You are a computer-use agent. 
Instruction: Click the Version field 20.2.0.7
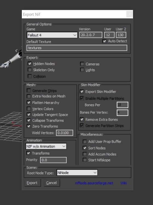click(x=91, y=35)
